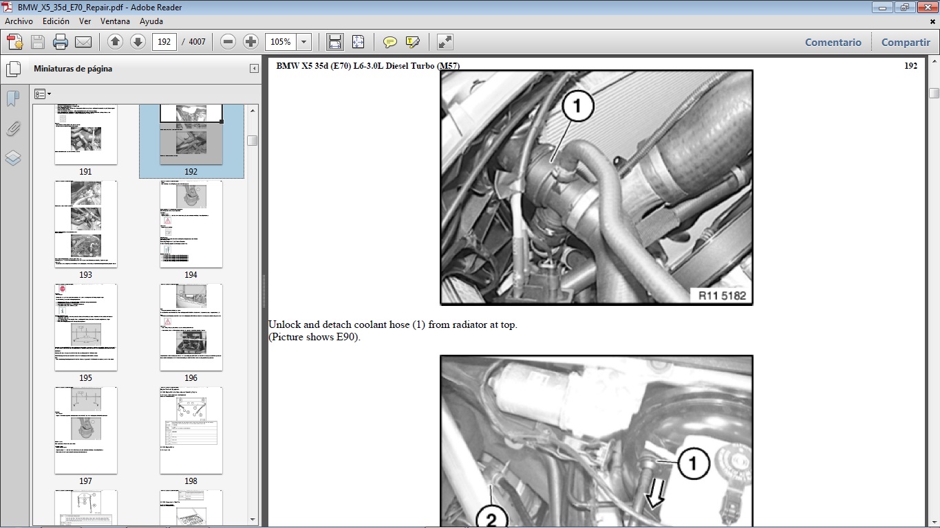This screenshot has height=528, width=940.
Task: Click the Print document icon
Action: point(61,41)
